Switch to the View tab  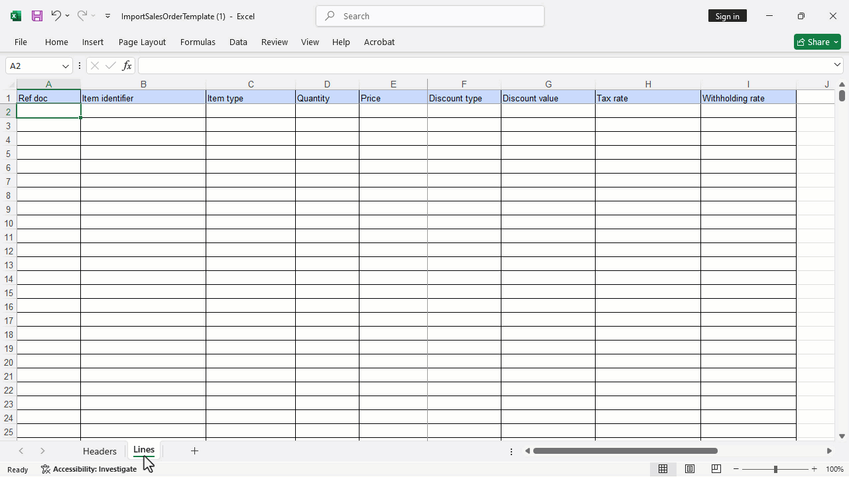[310, 42]
